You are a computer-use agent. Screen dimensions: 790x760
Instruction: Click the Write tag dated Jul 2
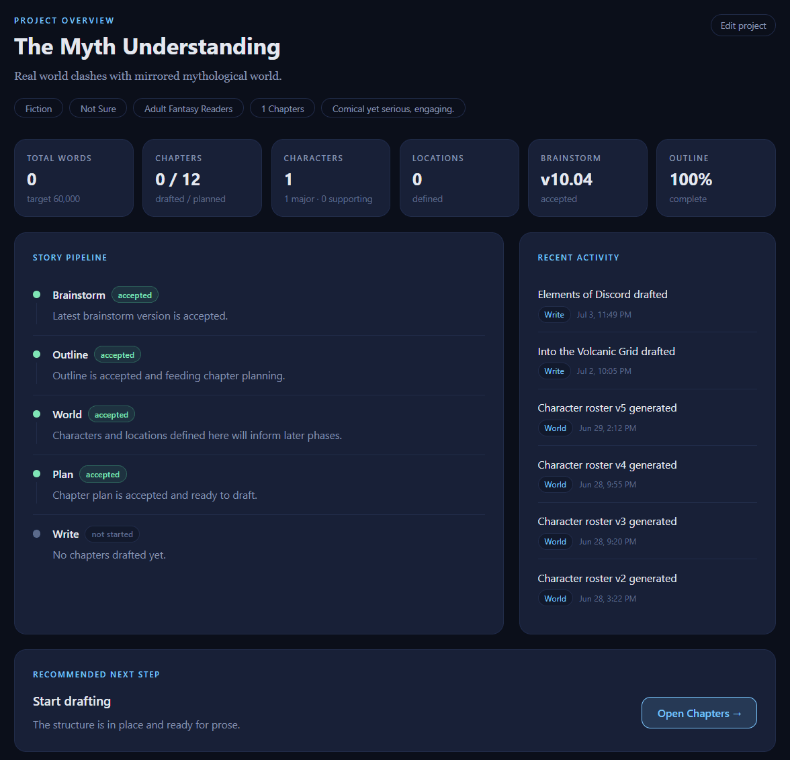tap(554, 371)
